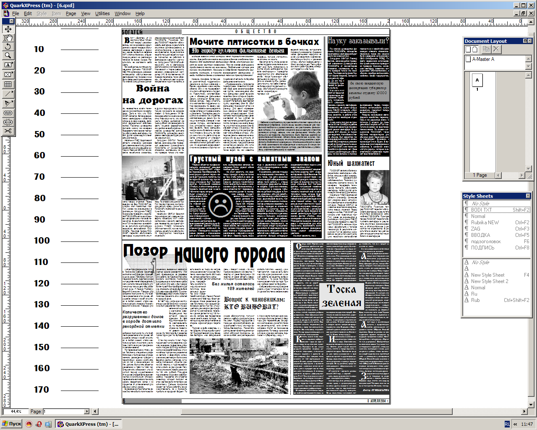
Task: Select the Tables tool
Action: pyautogui.click(x=8, y=84)
